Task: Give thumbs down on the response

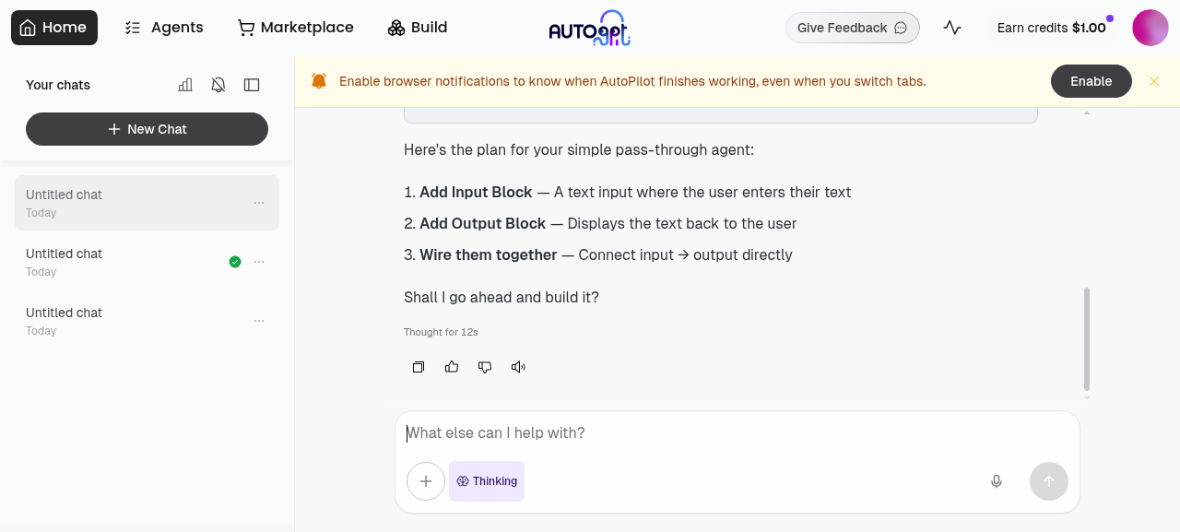Action: (x=484, y=367)
